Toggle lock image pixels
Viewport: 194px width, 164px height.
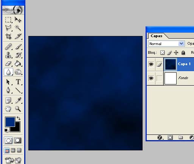coord(169,53)
